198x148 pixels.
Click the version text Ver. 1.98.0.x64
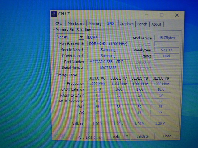pyautogui.click(x=90, y=138)
